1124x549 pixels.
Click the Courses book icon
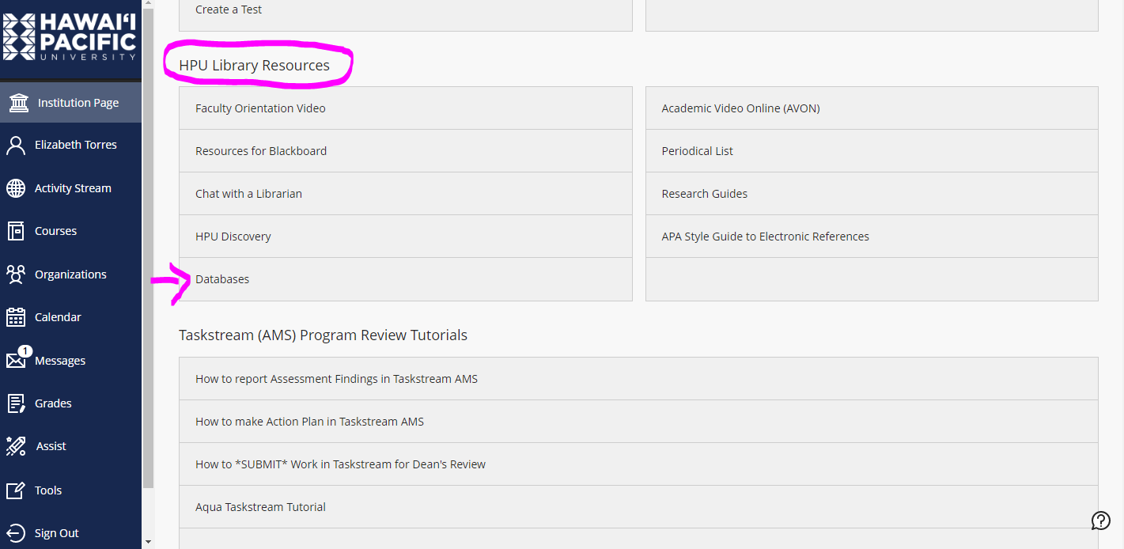16,231
